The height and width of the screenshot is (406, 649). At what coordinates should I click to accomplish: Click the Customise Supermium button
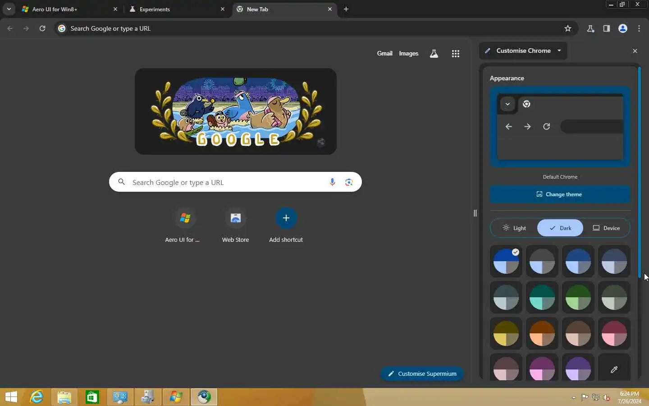[422, 374]
